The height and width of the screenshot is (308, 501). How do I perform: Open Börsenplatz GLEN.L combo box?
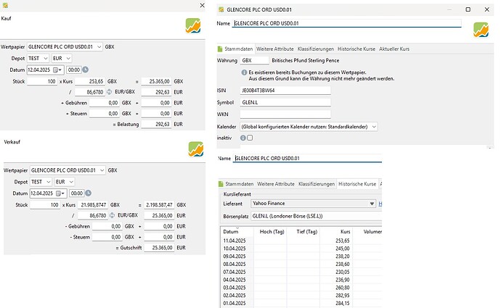coord(316,216)
